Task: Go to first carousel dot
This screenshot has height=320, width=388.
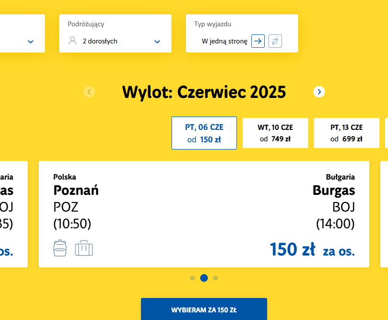Action: (193, 278)
